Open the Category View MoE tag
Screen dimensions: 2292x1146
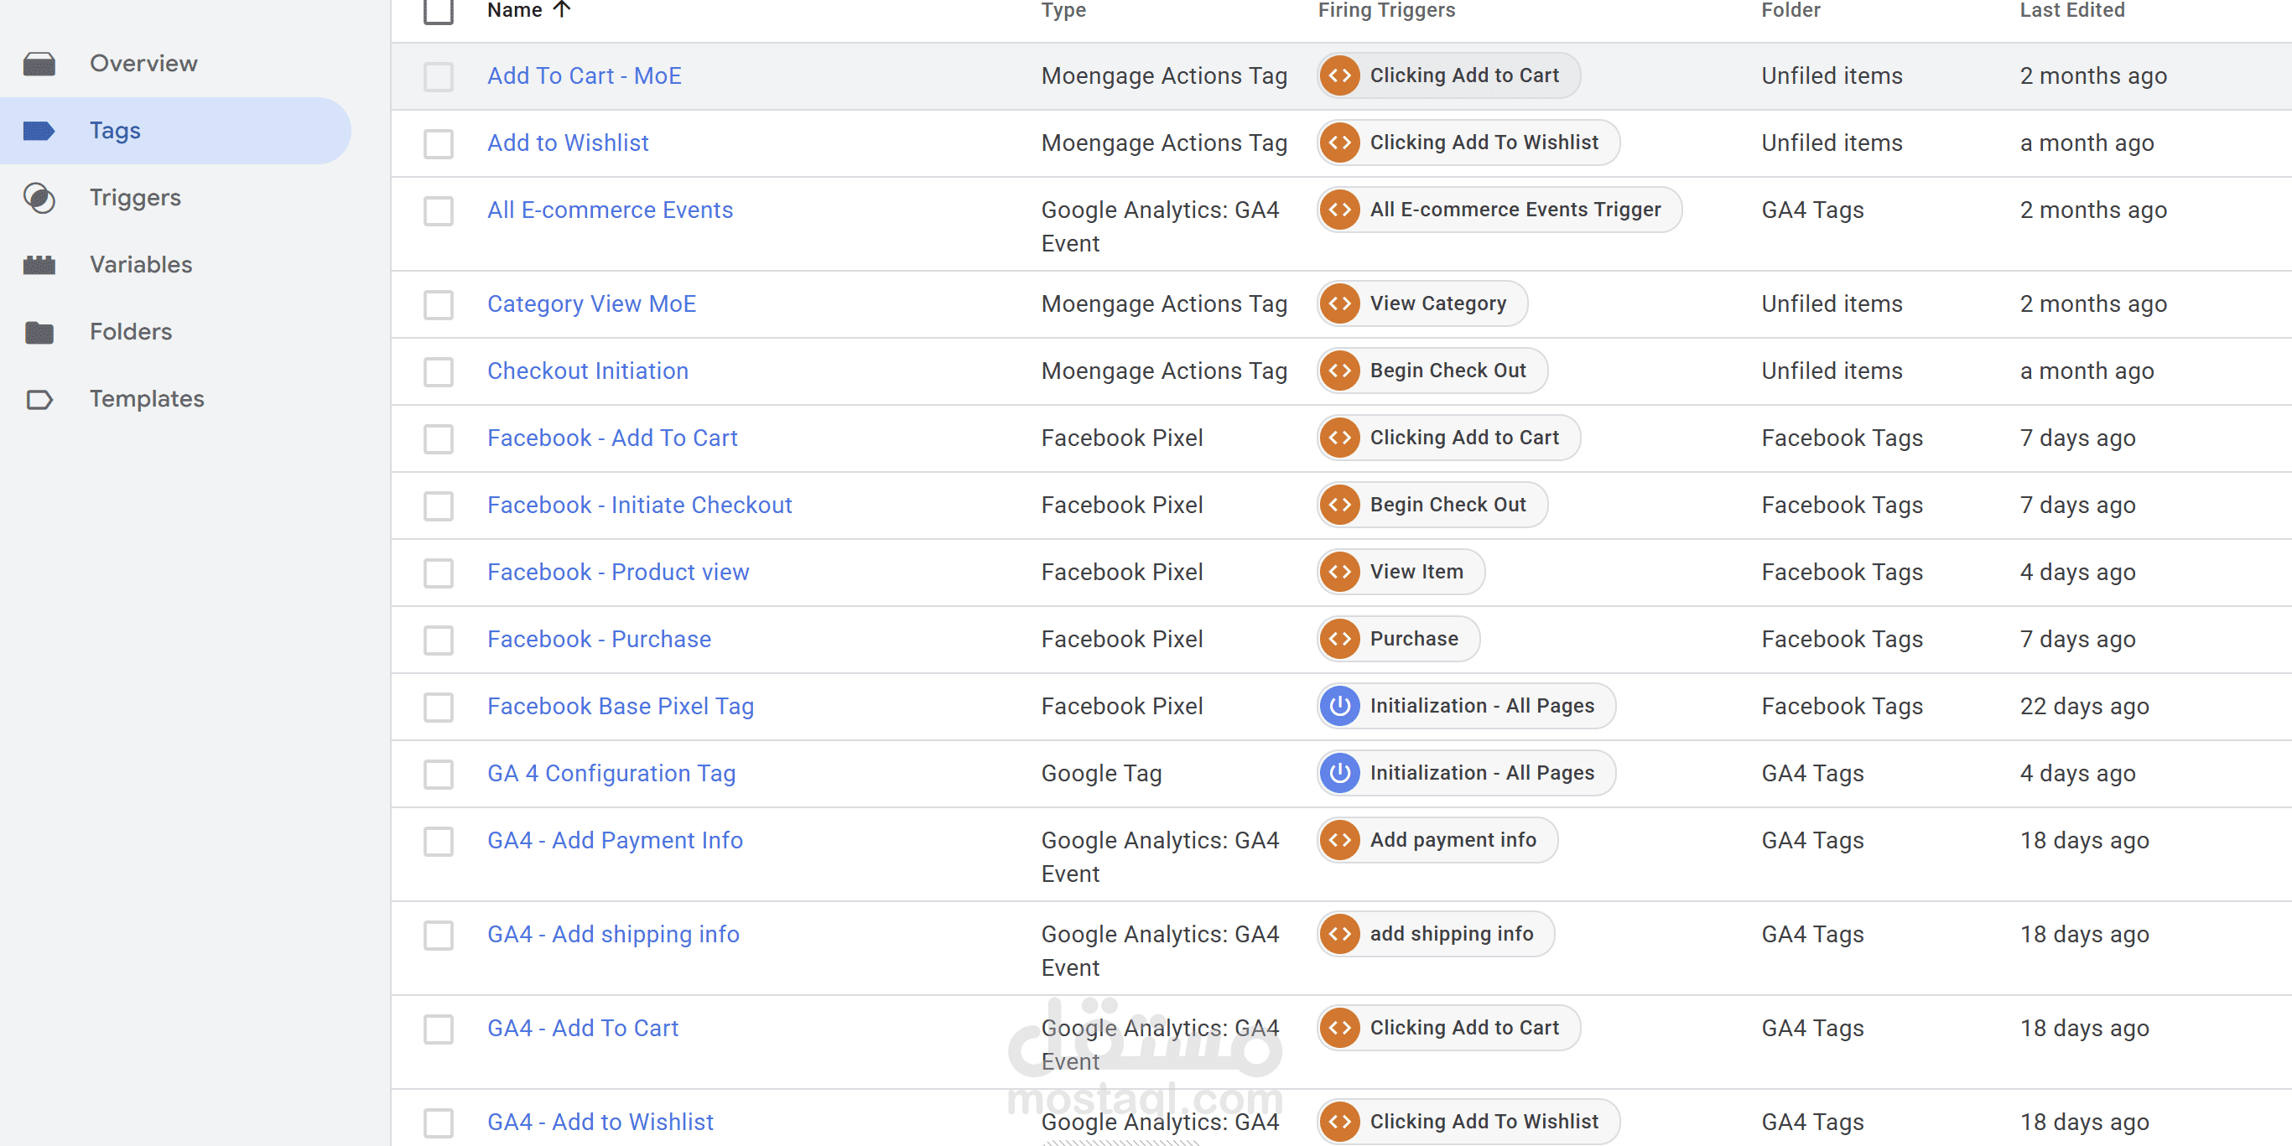(590, 303)
